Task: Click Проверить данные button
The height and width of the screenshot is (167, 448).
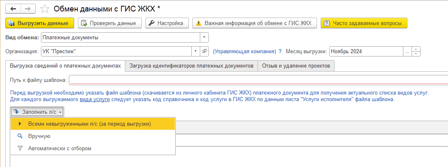Action: point(109,23)
